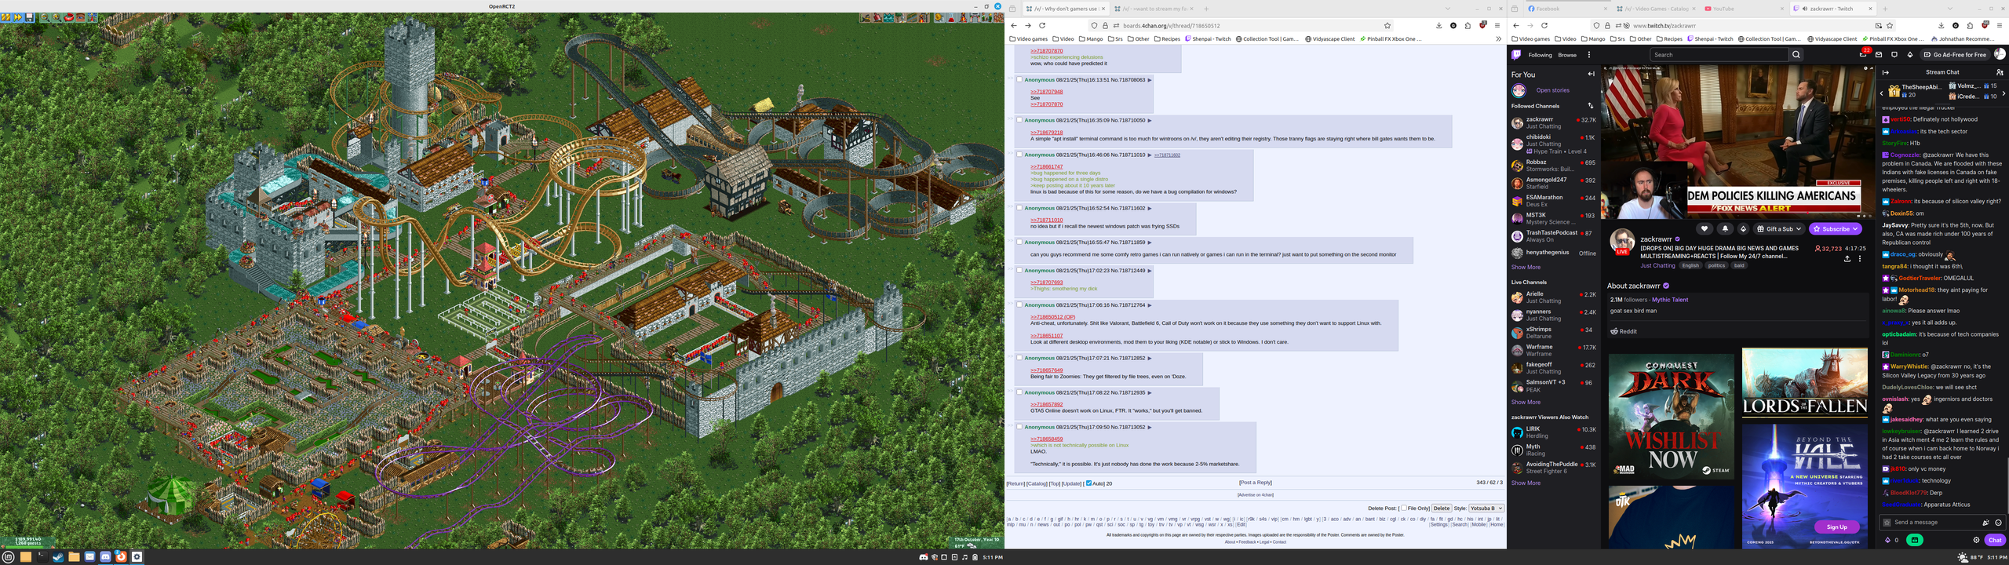Viewport: 2009px width, 565px height.
Task: Open the OpenRCT2 finances window icon
Action: pos(939,17)
